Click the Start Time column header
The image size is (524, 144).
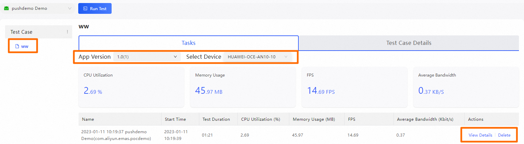coord(175,119)
